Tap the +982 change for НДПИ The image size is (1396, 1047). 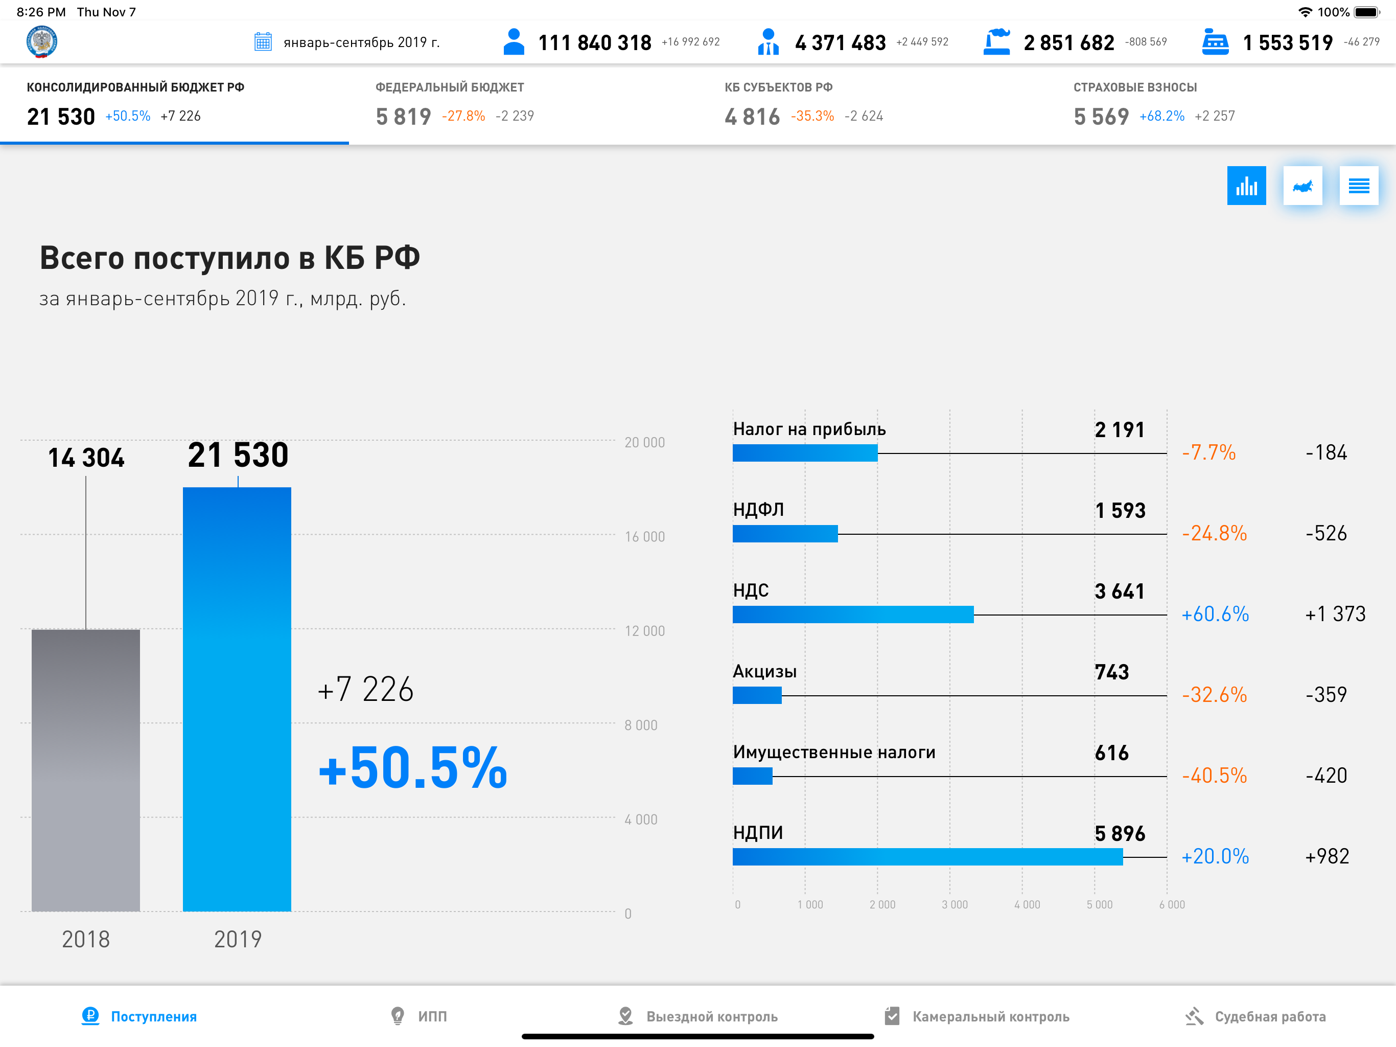pos(1327,856)
